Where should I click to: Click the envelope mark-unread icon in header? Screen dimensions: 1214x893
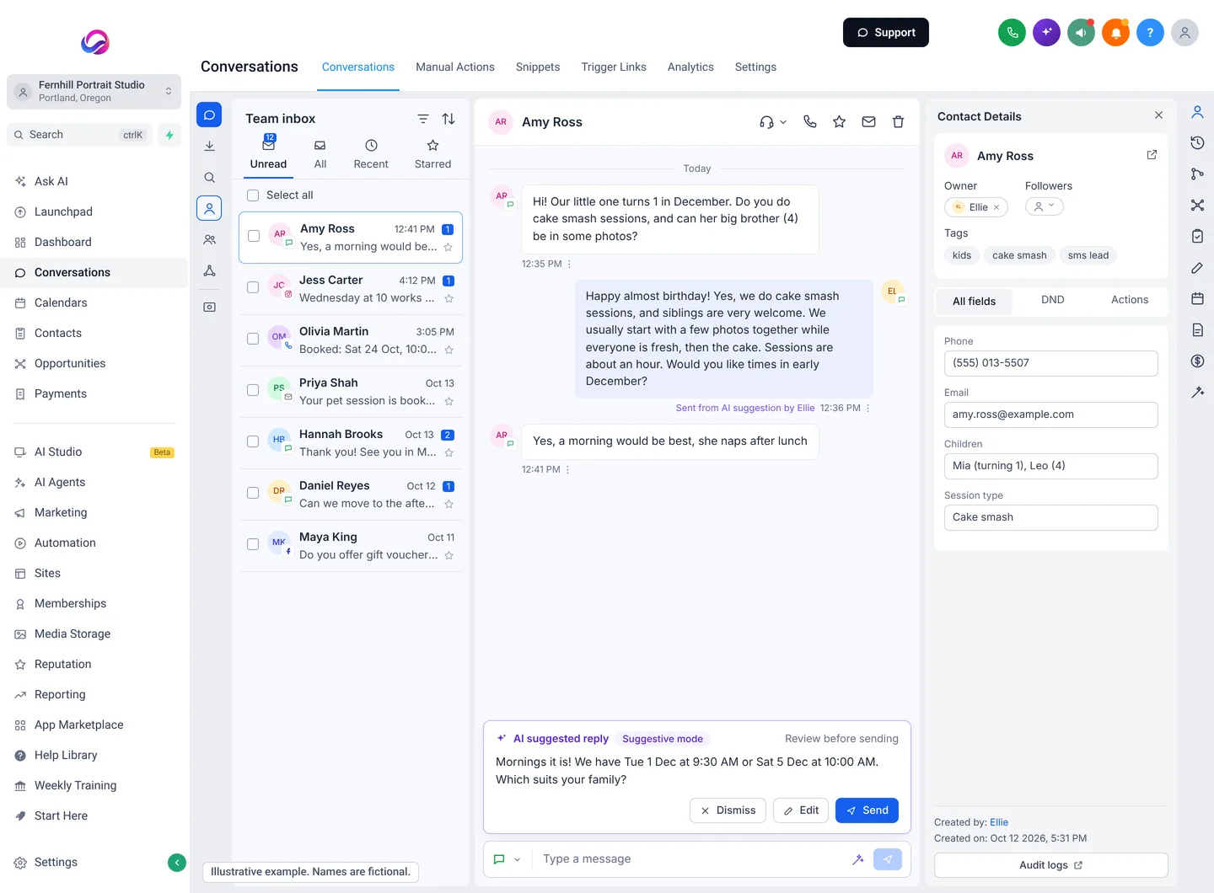[x=868, y=121]
